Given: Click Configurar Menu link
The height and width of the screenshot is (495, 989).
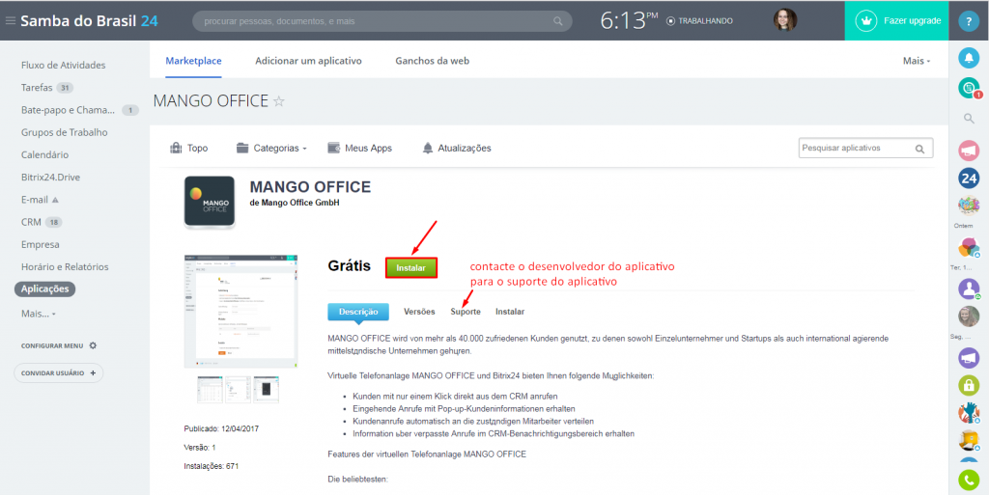Looking at the screenshot, I should (x=52, y=345).
